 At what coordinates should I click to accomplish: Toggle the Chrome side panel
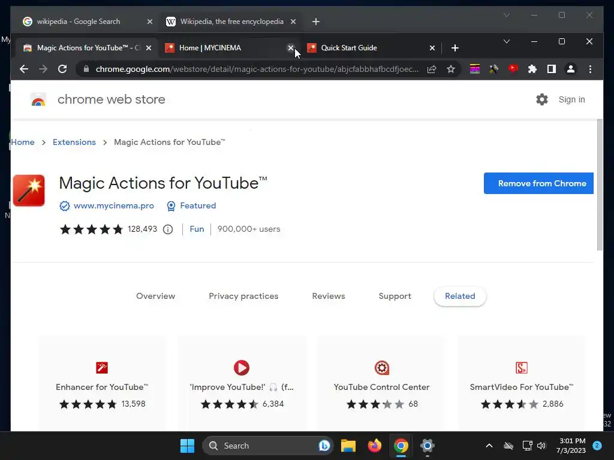pyautogui.click(x=552, y=69)
